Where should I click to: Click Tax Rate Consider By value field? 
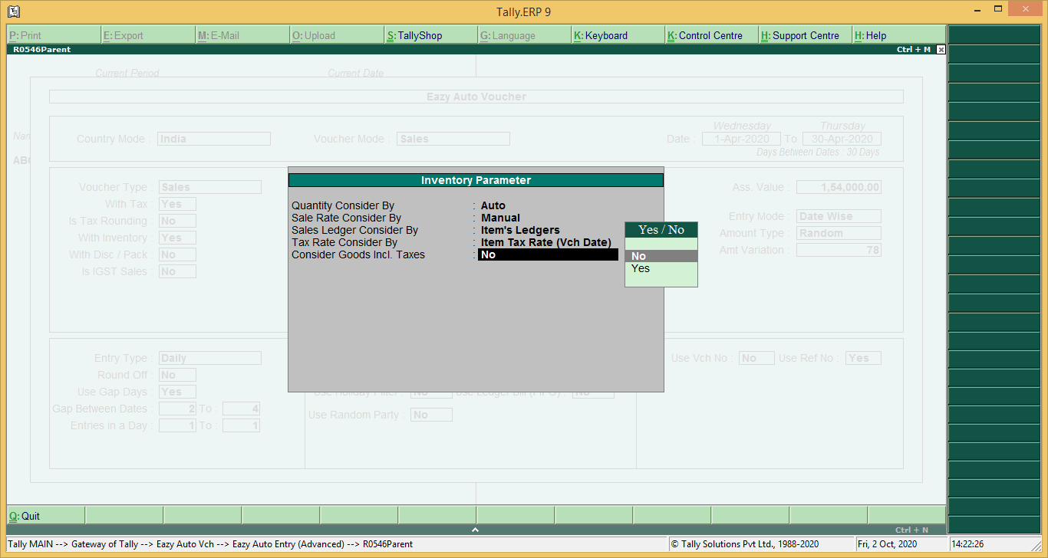click(x=545, y=243)
